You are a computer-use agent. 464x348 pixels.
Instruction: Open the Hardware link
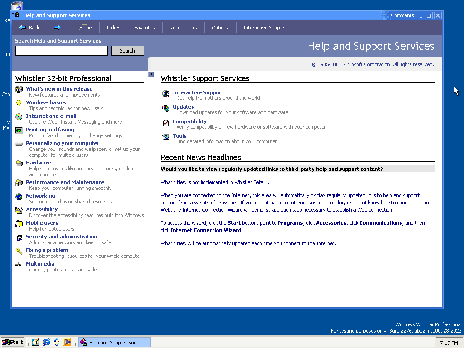[38, 163]
